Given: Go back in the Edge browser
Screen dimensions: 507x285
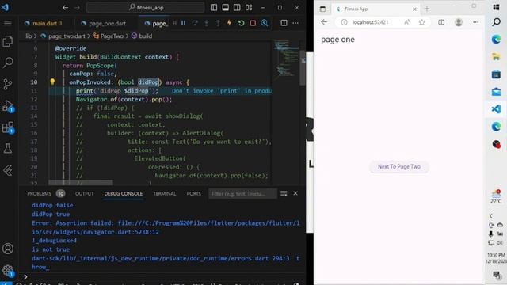Looking at the screenshot, I should pyautogui.click(x=324, y=22).
